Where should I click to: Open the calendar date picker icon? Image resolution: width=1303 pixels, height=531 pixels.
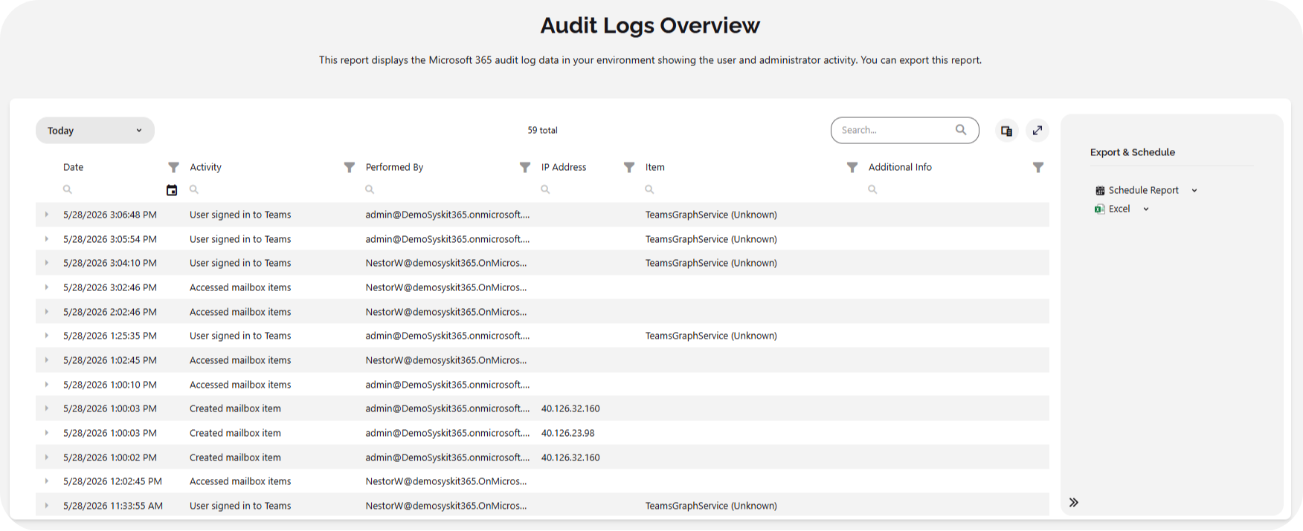click(172, 190)
